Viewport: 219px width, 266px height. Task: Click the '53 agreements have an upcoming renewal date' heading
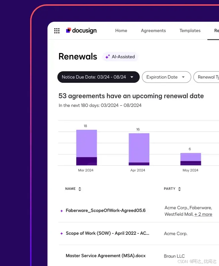point(131,96)
